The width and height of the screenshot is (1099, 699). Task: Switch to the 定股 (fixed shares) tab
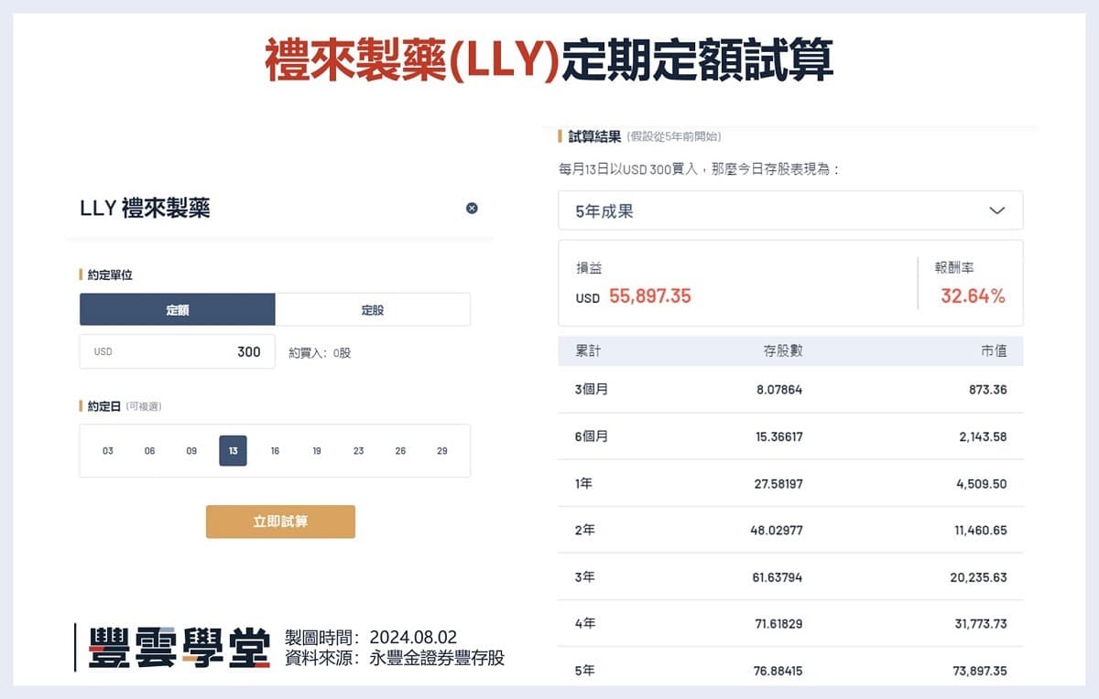(x=372, y=308)
